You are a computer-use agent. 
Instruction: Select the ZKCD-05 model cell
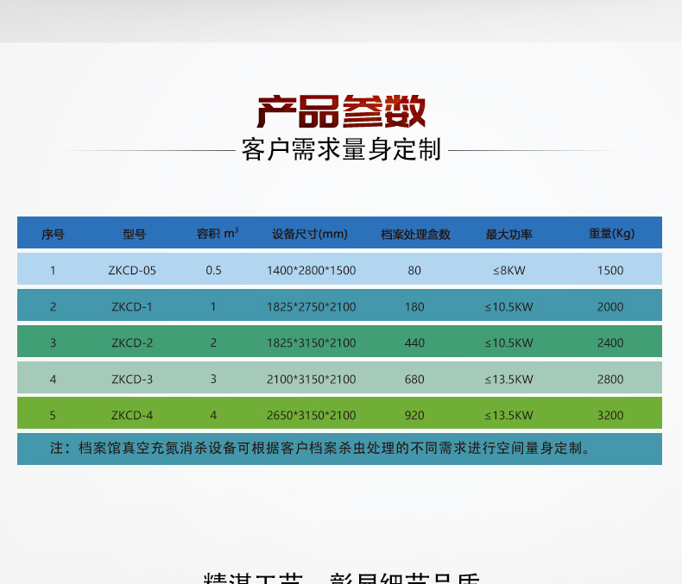click(x=133, y=270)
